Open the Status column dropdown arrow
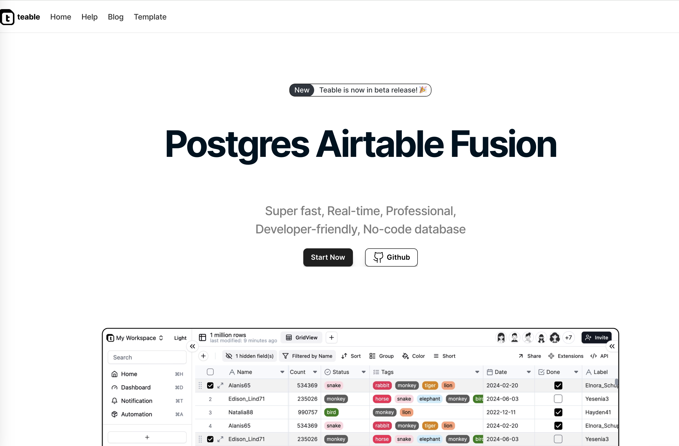This screenshot has height=446, width=679. coord(364,372)
